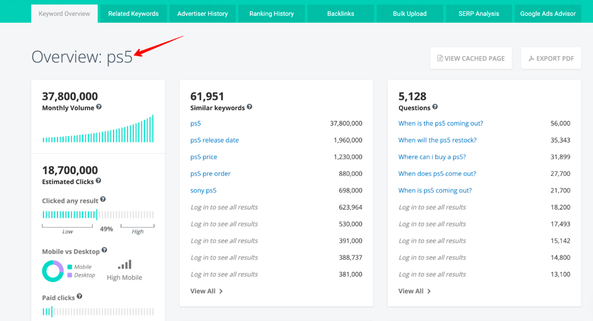Open the Advertiser History tab
This screenshot has height=321, width=593.
click(x=203, y=14)
